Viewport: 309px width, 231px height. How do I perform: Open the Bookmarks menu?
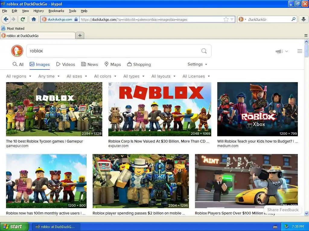tap(56, 11)
